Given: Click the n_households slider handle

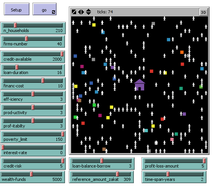Looking at the screenshot, I should 15,25.
